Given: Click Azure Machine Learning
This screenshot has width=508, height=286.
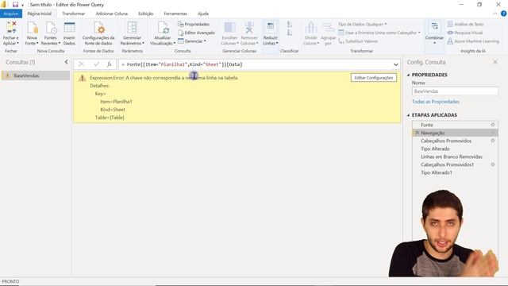Looking at the screenshot, I should [x=473, y=41].
